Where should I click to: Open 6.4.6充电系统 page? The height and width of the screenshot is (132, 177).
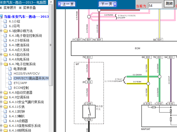tap(19, 59)
